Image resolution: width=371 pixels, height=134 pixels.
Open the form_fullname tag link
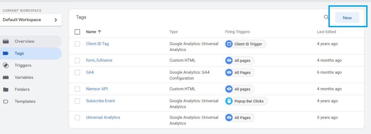point(99,60)
